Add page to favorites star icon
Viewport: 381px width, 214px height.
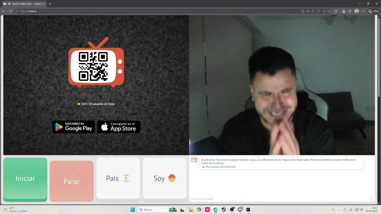tap(324, 11)
